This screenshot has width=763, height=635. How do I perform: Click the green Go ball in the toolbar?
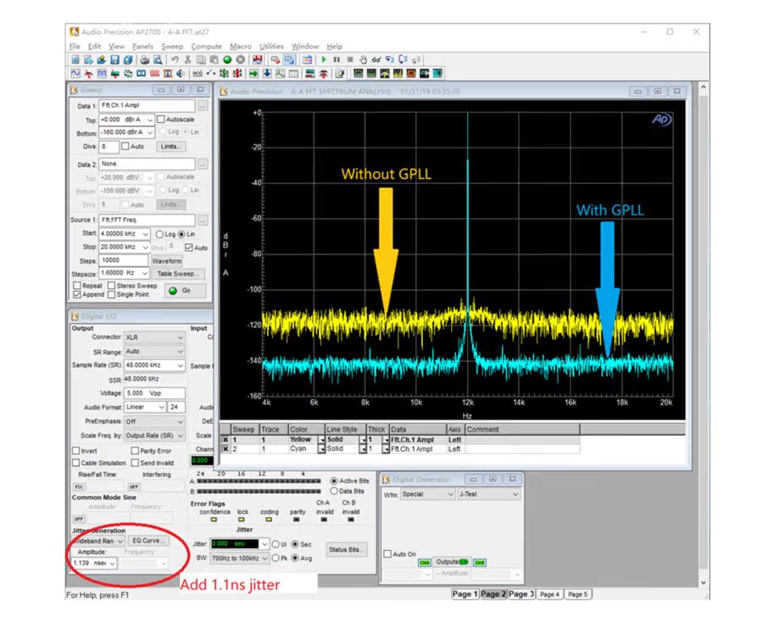point(227,59)
